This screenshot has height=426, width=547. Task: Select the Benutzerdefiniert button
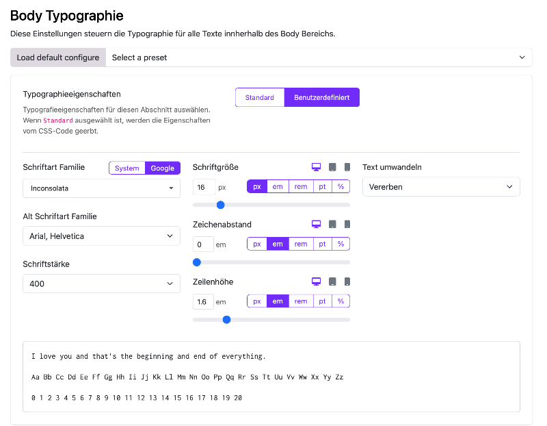pyautogui.click(x=321, y=97)
